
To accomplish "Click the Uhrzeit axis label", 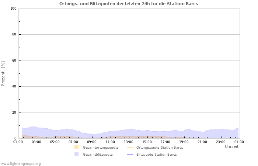I will coord(232,146).
